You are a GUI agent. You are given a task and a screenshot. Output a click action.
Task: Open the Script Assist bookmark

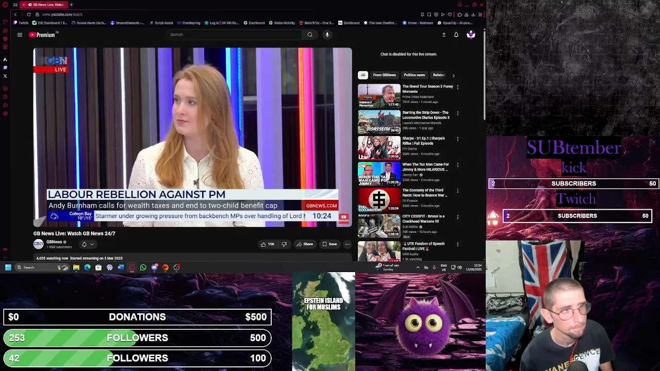[x=161, y=23]
